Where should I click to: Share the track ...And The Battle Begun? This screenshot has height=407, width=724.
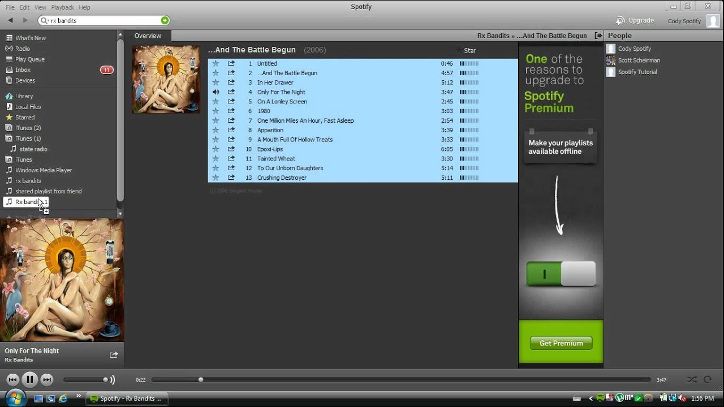231,73
